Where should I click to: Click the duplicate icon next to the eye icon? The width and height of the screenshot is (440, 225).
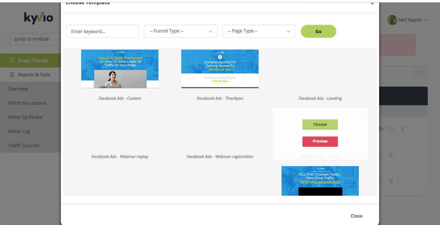click(x=391, y=129)
